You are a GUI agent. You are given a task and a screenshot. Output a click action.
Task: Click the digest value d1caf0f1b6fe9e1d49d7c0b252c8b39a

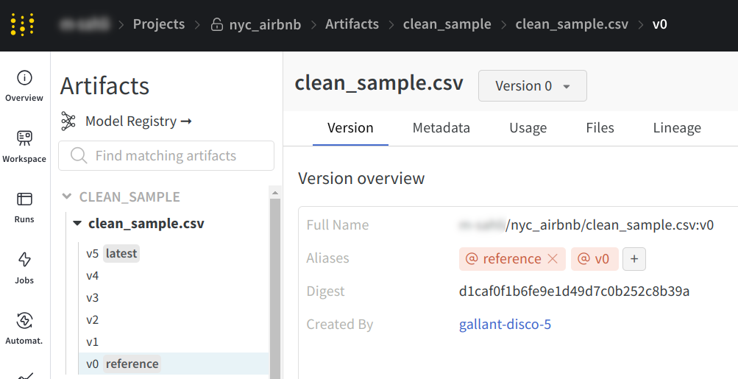pos(574,291)
